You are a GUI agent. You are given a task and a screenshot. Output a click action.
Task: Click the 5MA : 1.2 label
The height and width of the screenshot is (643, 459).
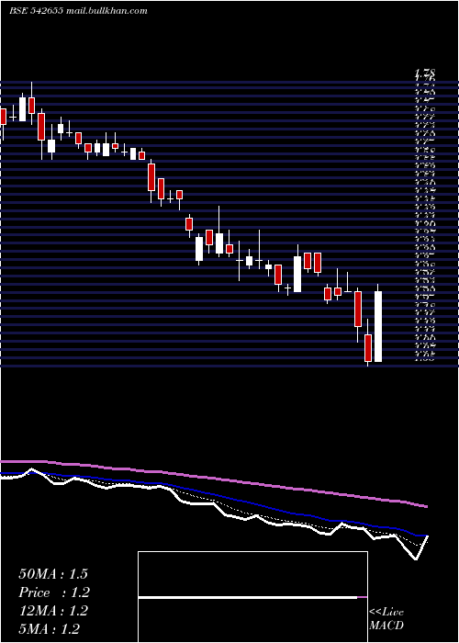50,629
